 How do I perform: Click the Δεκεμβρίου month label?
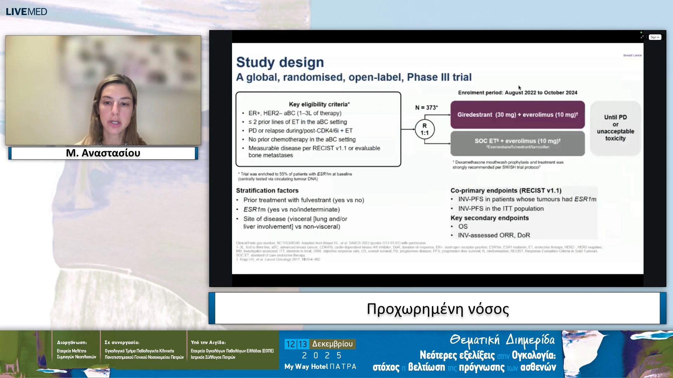[x=332, y=344]
